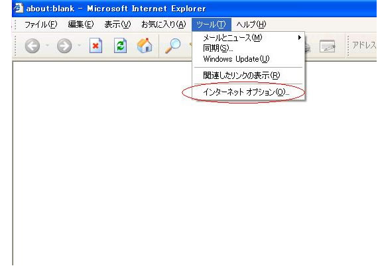378x268 pixels.
Task: Launch Windows Update(U) from the Tools menu
Action: [248, 59]
